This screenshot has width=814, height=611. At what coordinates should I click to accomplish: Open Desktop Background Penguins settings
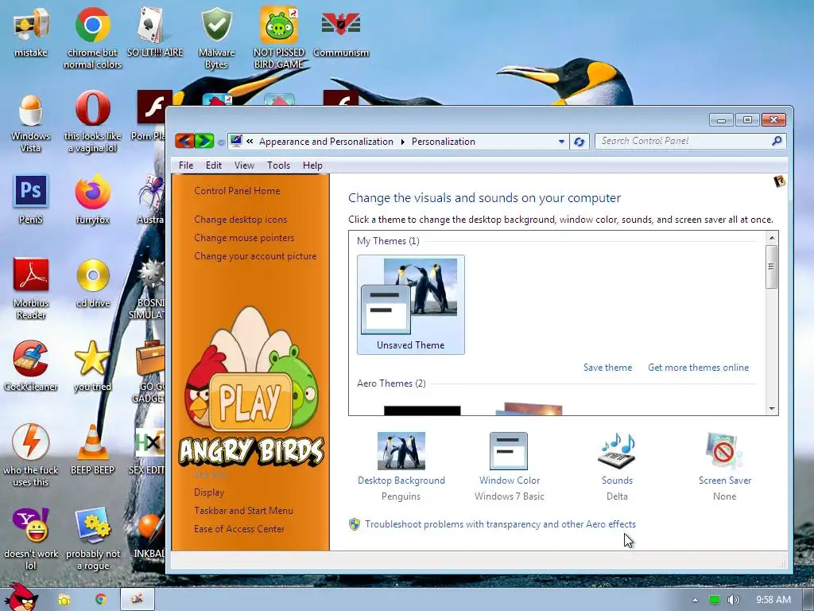coord(401,466)
